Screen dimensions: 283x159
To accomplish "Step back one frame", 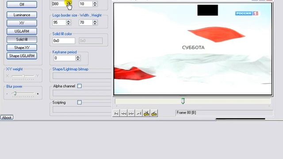I will coord(124,114).
